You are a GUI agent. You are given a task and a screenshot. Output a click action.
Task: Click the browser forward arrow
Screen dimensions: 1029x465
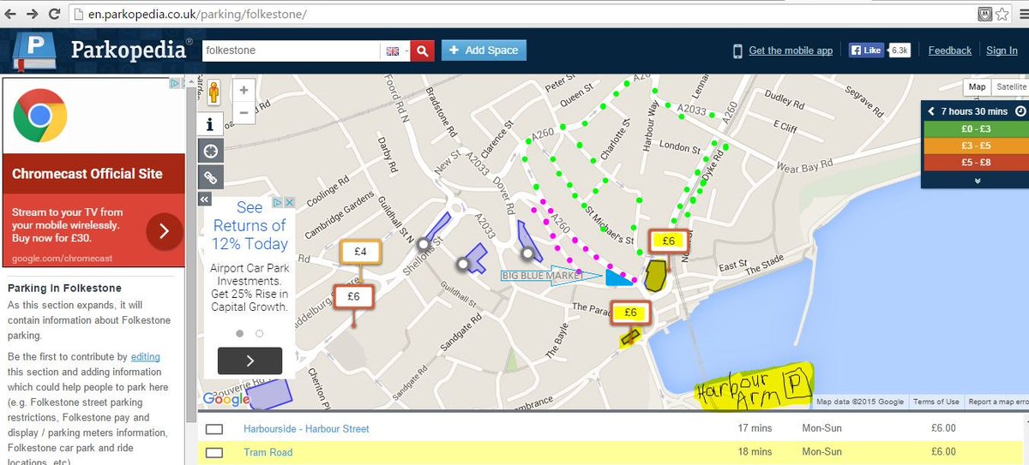pyautogui.click(x=32, y=15)
